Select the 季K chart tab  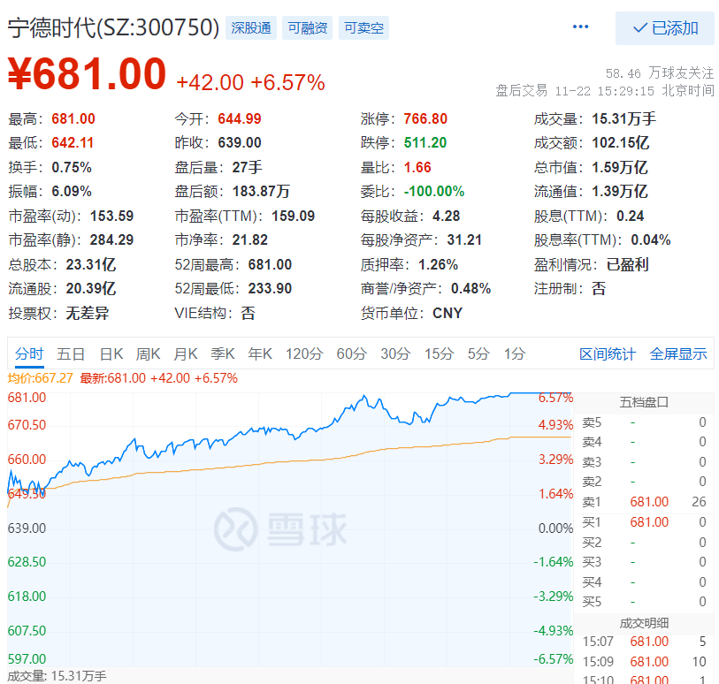click(223, 354)
